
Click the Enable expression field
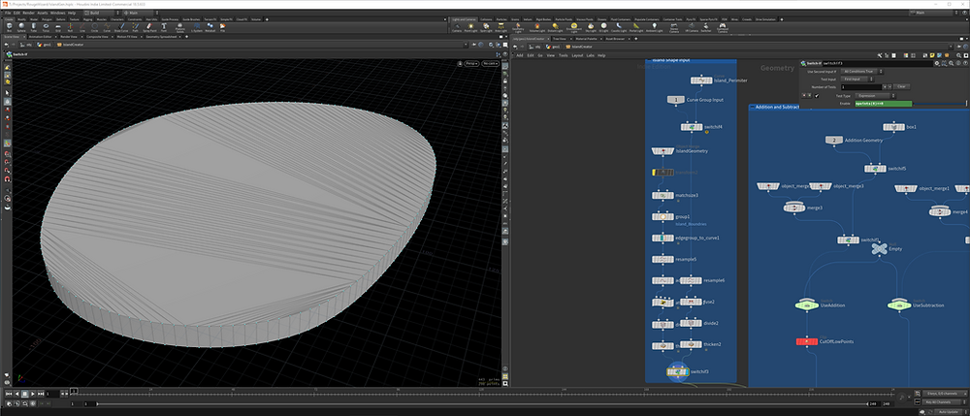[884, 103]
